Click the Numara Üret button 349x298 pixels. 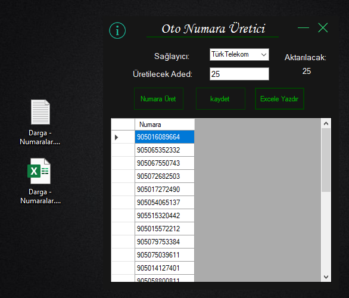pyautogui.click(x=158, y=99)
